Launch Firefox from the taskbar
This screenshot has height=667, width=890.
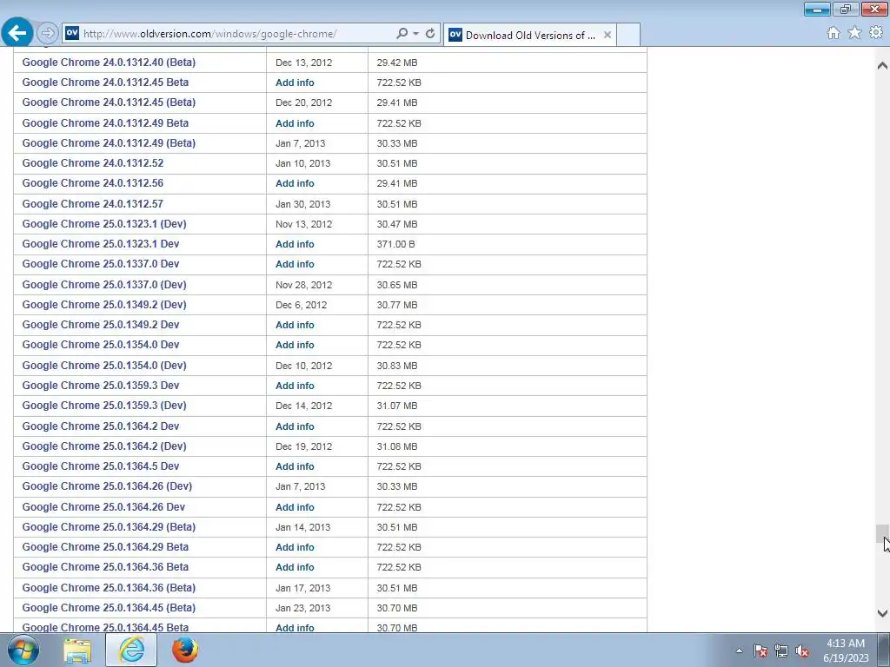pos(185,650)
